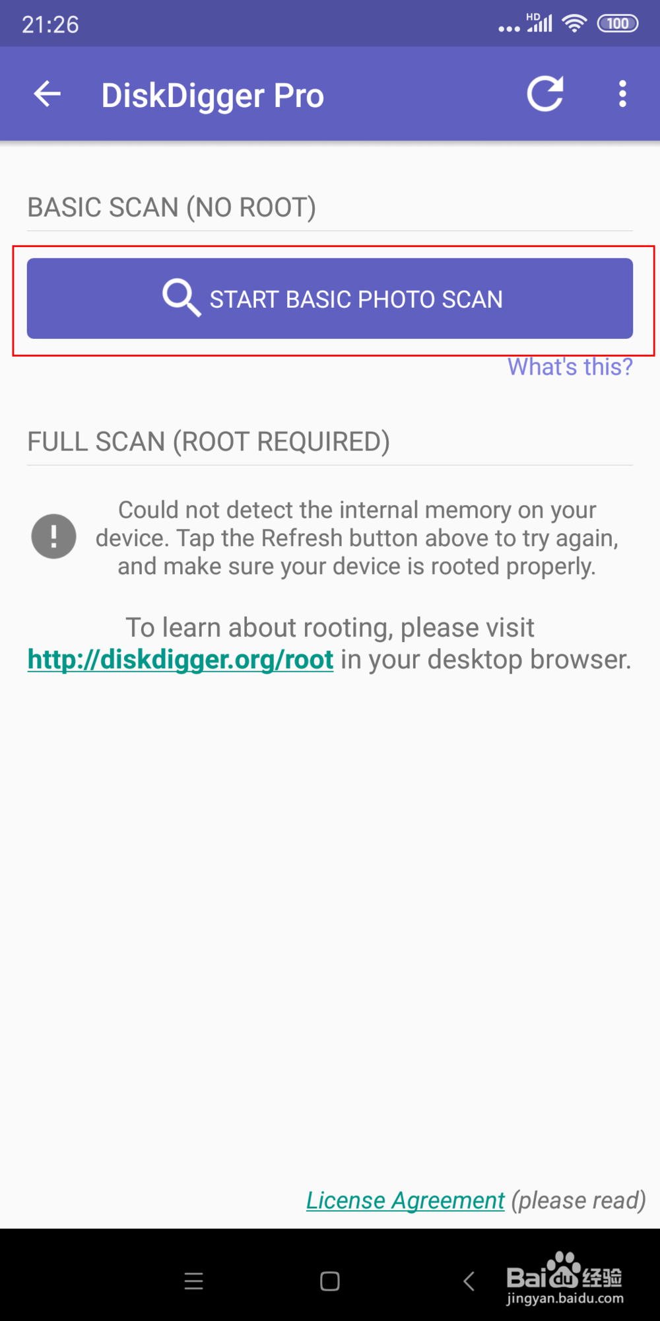Tap the Android back chevron in the navigation bar
This screenshot has width=660, height=1321.
coord(469,1281)
